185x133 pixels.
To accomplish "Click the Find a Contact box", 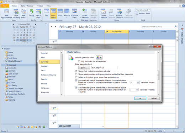I will click(x=143, y=10).
